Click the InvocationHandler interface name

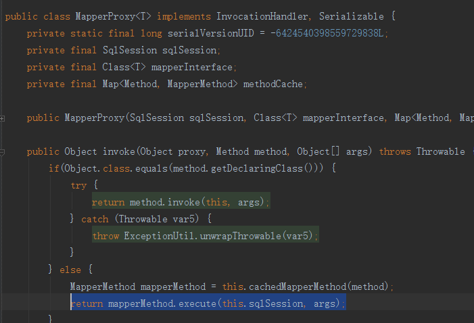point(262,16)
